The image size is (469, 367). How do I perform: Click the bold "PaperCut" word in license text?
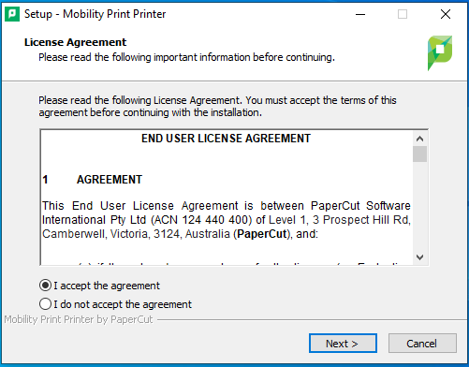pos(262,234)
